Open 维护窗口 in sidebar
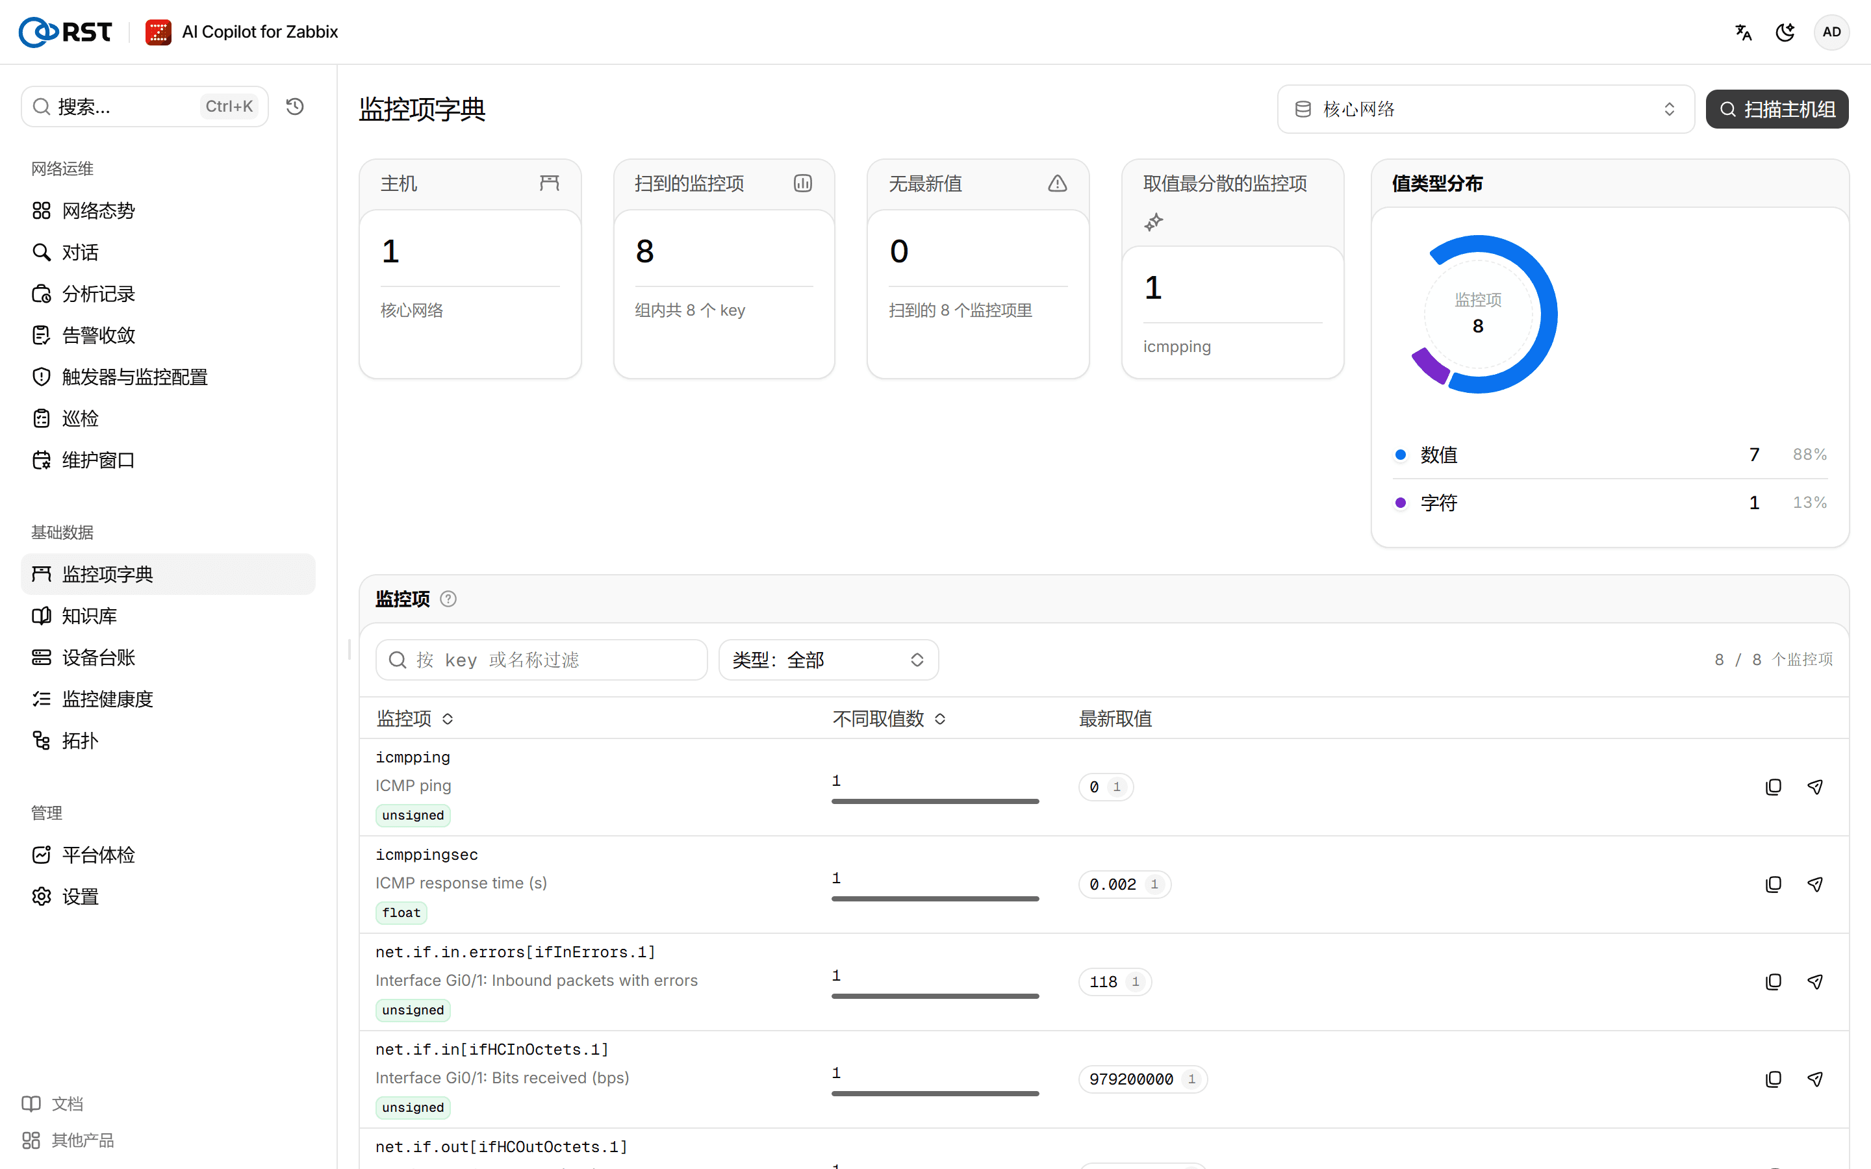 pos(168,460)
